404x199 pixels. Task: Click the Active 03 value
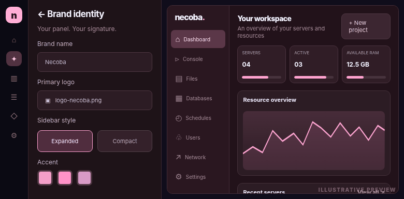tap(298, 64)
